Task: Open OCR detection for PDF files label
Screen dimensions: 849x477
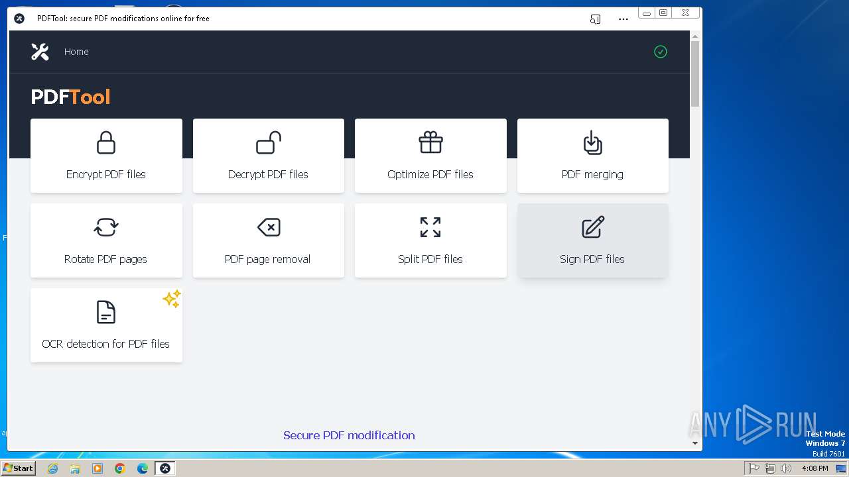Action: point(106,344)
